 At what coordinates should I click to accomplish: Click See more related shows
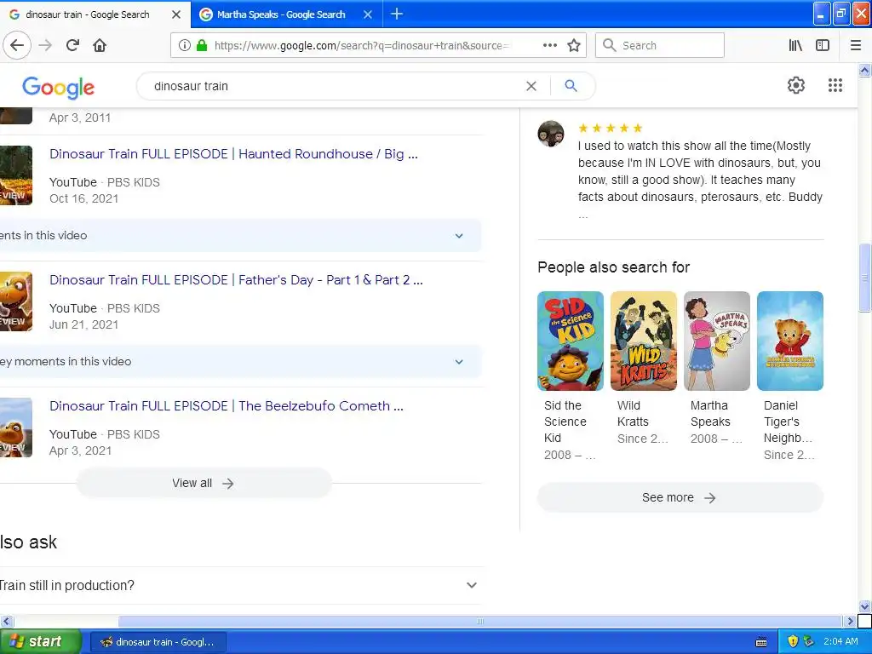[x=680, y=497]
